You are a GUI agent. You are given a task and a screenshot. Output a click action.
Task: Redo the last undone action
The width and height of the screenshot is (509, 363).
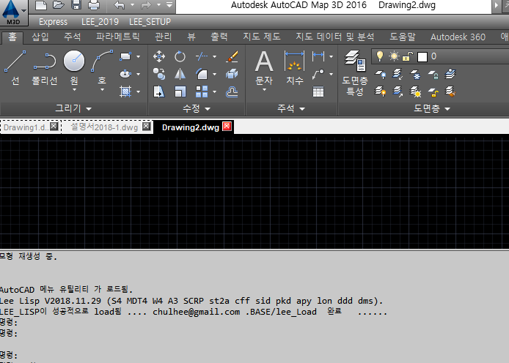click(x=146, y=5)
